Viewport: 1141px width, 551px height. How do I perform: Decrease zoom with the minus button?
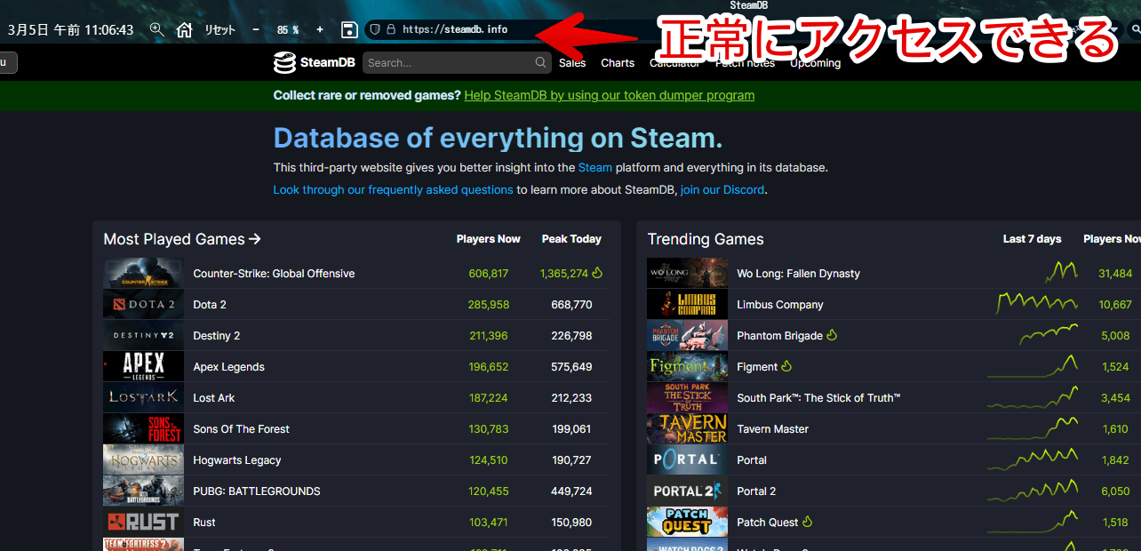pos(256,29)
